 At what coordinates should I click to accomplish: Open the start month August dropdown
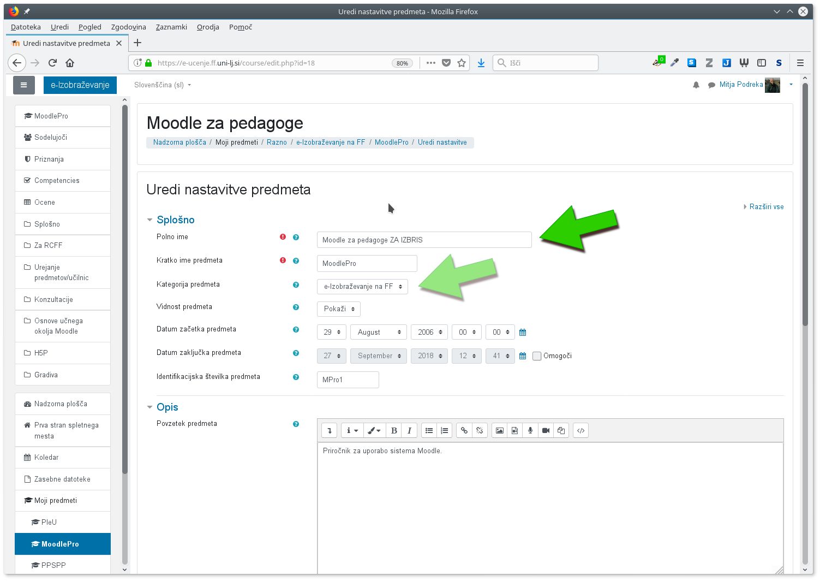(379, 333)
